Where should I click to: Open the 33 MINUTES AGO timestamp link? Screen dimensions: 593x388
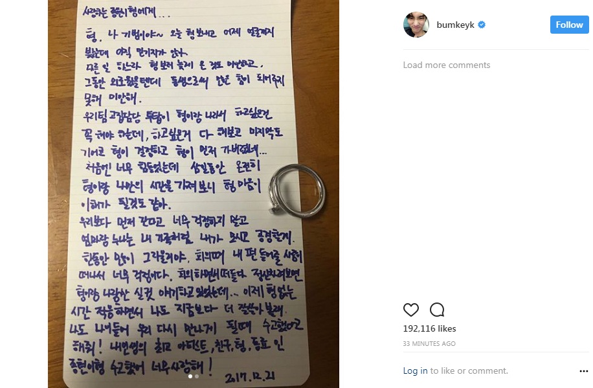click(429, 344)
